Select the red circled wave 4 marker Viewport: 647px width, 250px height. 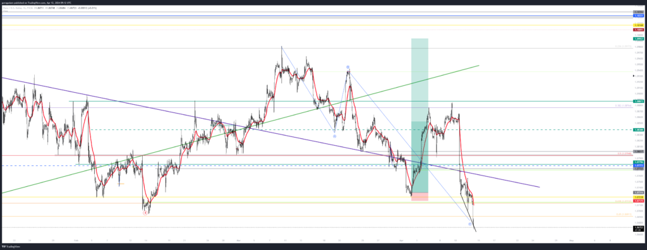[145, 213]
